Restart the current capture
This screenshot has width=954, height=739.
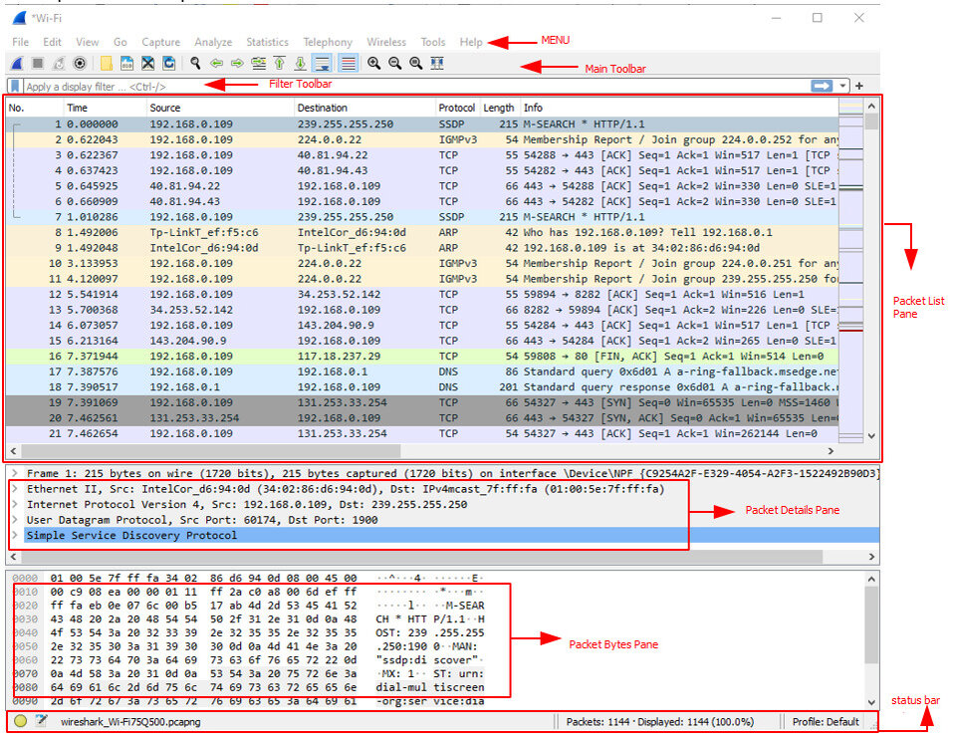(58, 63)
